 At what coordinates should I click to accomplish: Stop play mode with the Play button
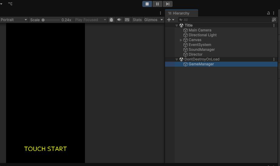point(147,4)
